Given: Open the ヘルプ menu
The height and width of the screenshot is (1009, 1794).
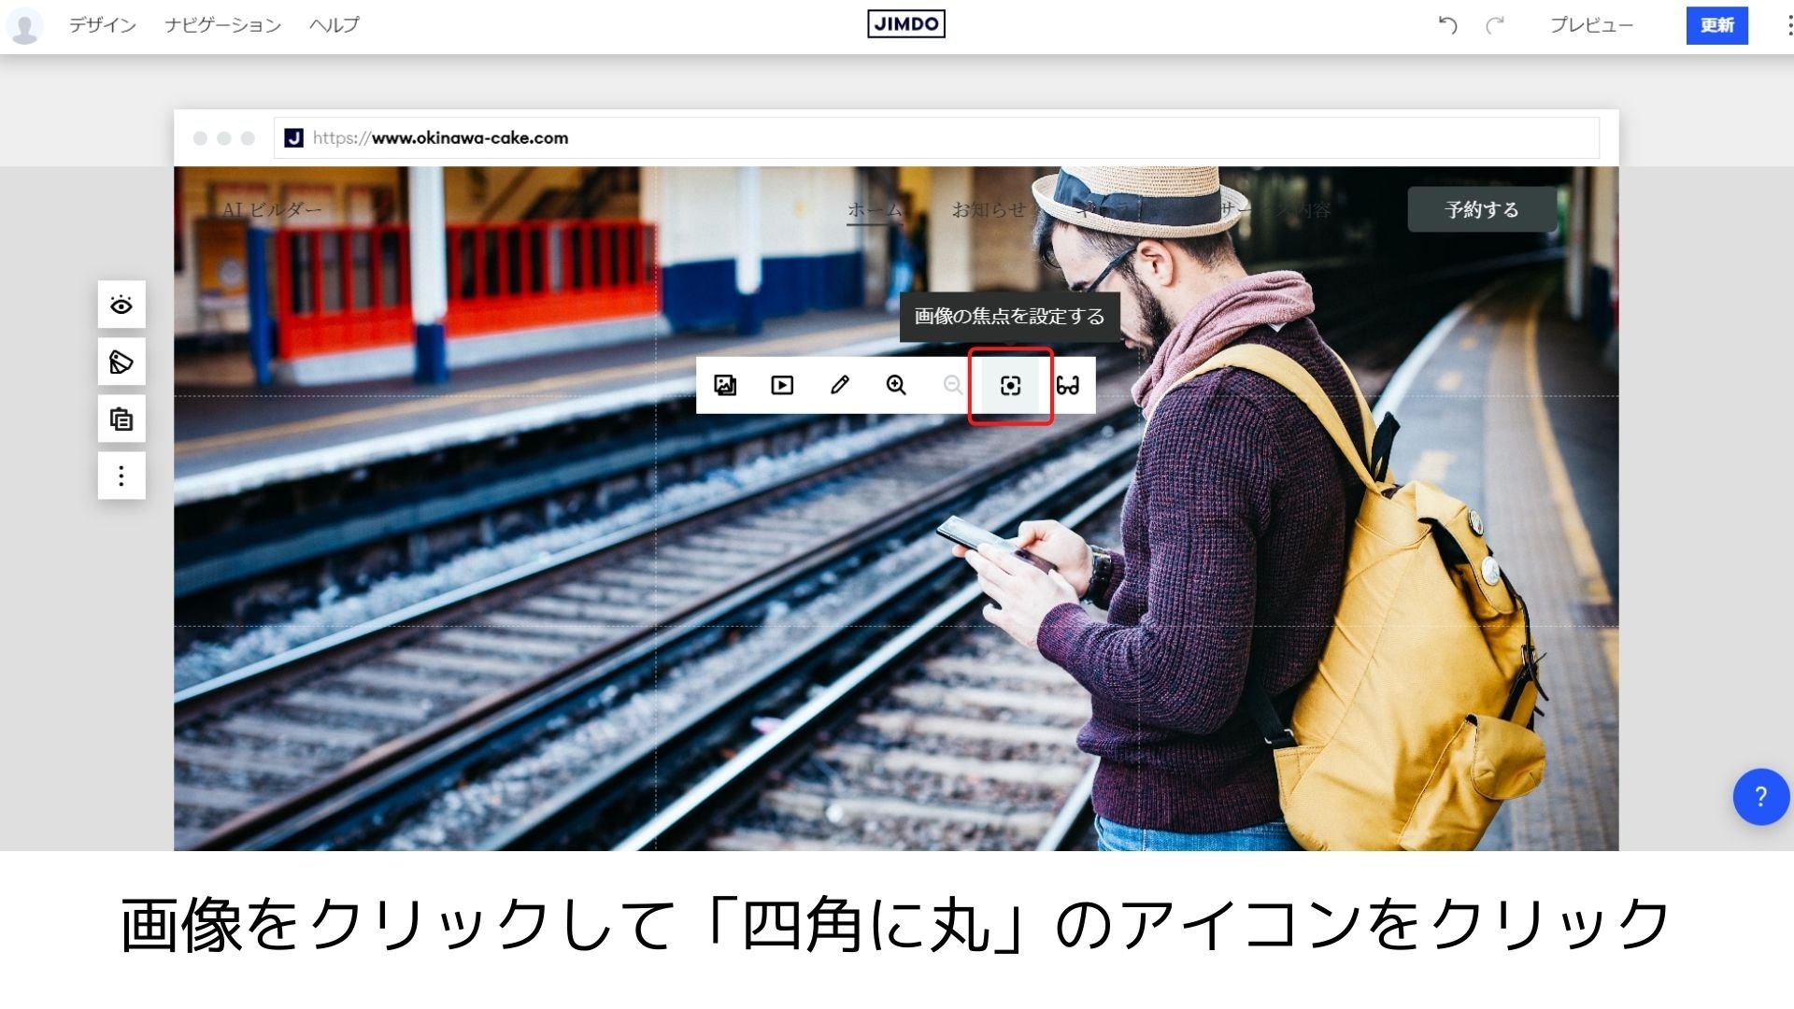Looking at the screenshot, I should click(x=334, y=25).
